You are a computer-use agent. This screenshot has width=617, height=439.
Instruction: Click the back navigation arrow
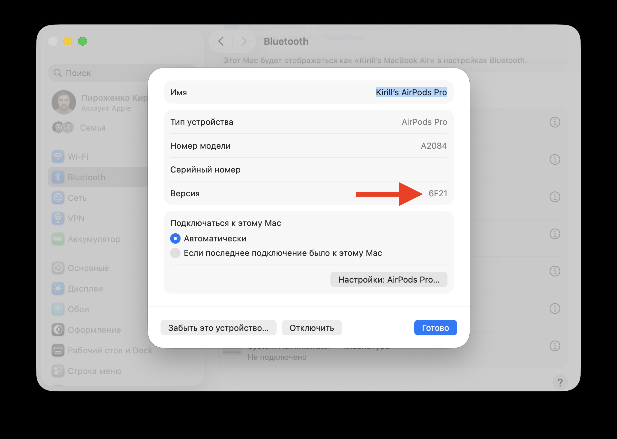221,41
